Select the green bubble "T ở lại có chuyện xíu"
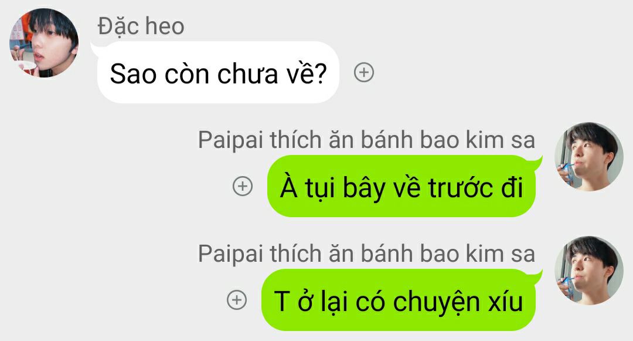This screenshot has height=341, width=633. click(399, 300)
